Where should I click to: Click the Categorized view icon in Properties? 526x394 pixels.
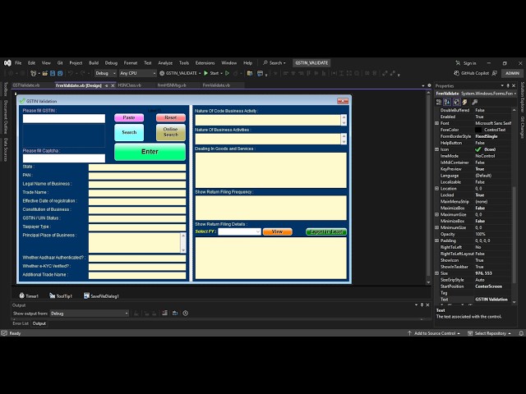pyautogui.click(x=439, y=102)
